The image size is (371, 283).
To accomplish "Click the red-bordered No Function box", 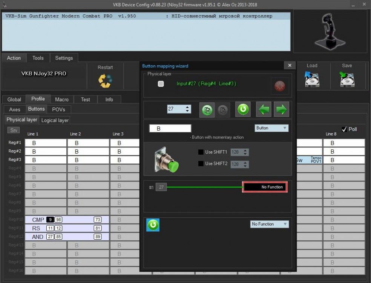I will [x=265, y=187].
